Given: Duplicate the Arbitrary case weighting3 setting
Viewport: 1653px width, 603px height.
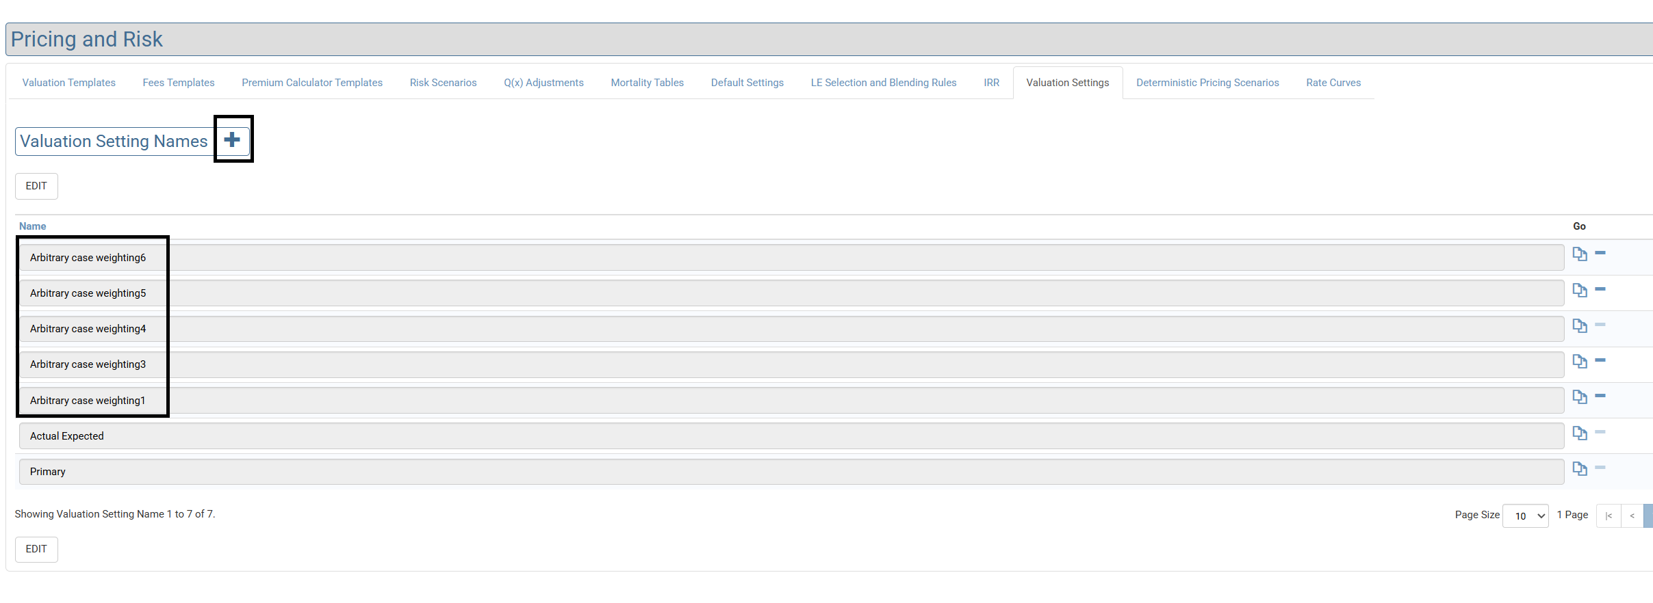Looking at the screenshot, I should tap(1579, 361).
